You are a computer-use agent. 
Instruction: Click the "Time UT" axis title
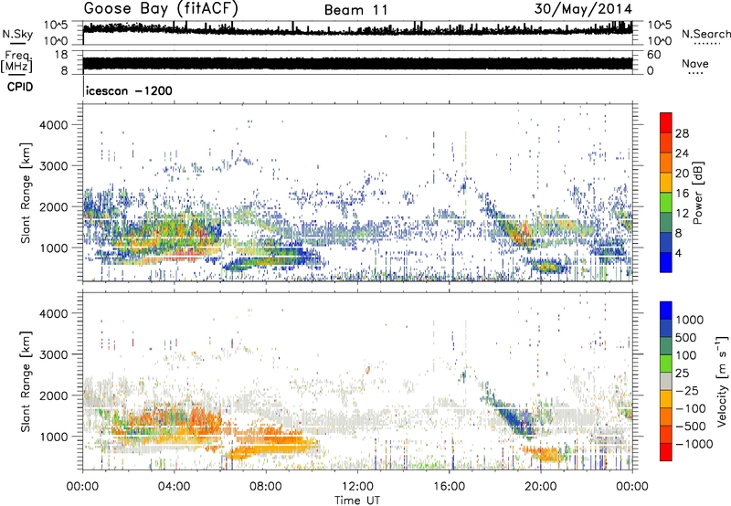coord(357,500)
